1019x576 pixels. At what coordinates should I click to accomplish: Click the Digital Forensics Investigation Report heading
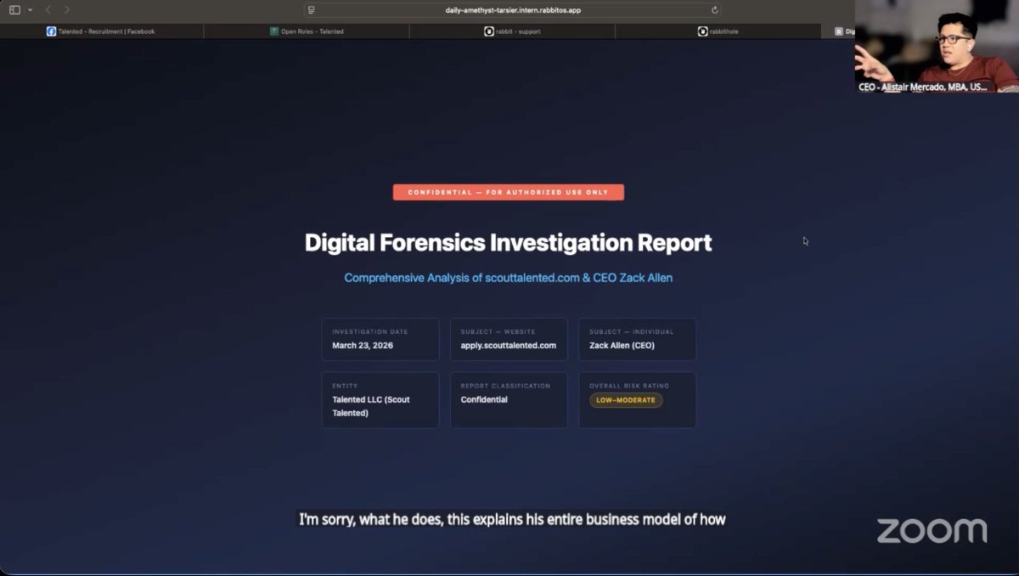coord(509,243)
